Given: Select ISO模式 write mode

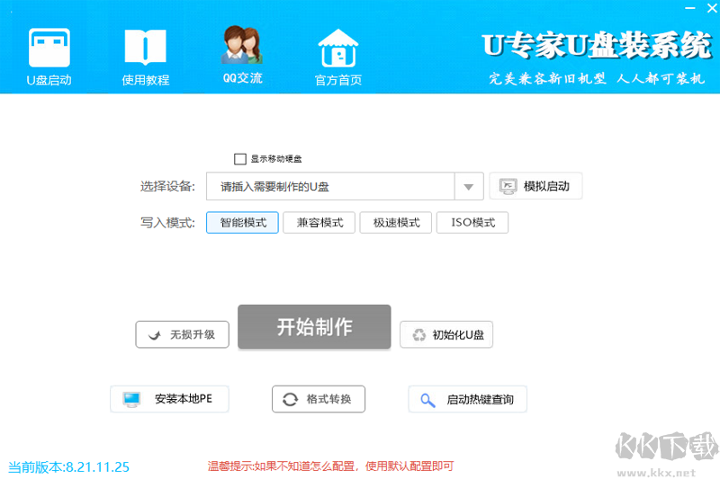Looking at the screenshot, I should pos(472,223).
